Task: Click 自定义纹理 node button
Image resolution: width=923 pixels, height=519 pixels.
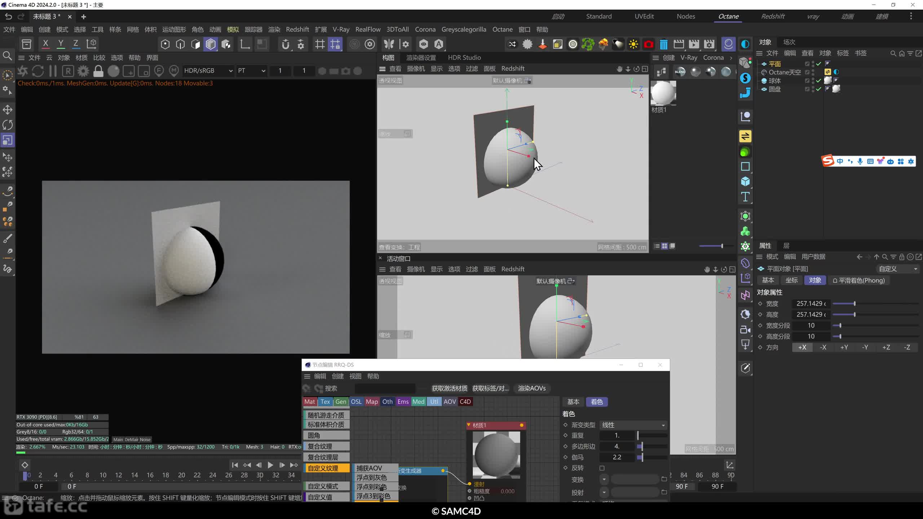Action: click(x=327, y=468)
